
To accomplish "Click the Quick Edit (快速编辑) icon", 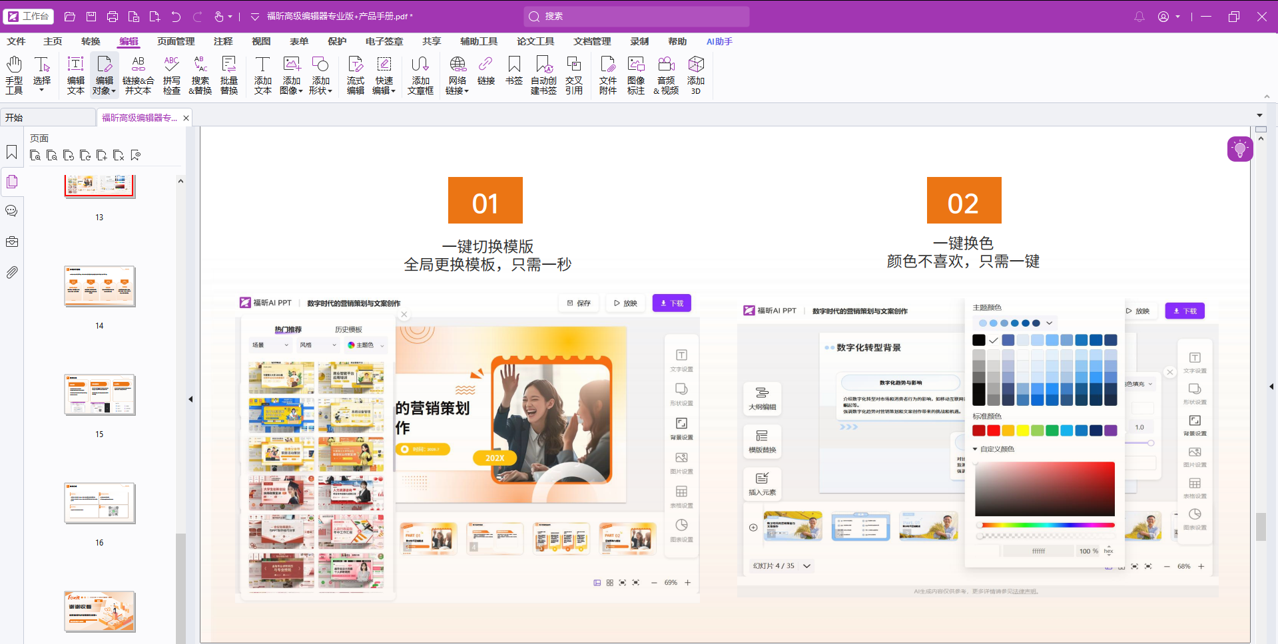I will (x=384, y=65).
